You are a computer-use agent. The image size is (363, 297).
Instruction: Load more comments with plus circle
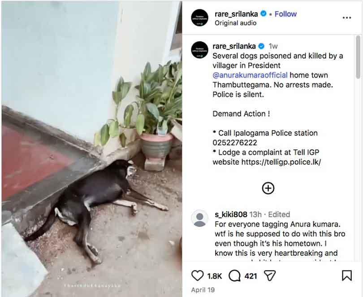coord(268,188)
